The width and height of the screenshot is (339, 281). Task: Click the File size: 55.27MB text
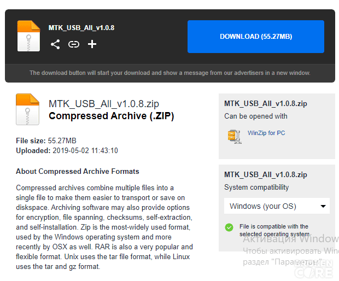coord(46,140)
